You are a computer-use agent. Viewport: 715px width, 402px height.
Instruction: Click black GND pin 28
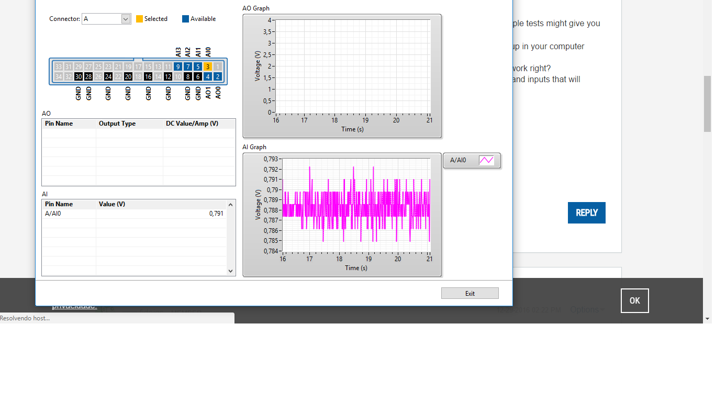(x=88, y=76)
